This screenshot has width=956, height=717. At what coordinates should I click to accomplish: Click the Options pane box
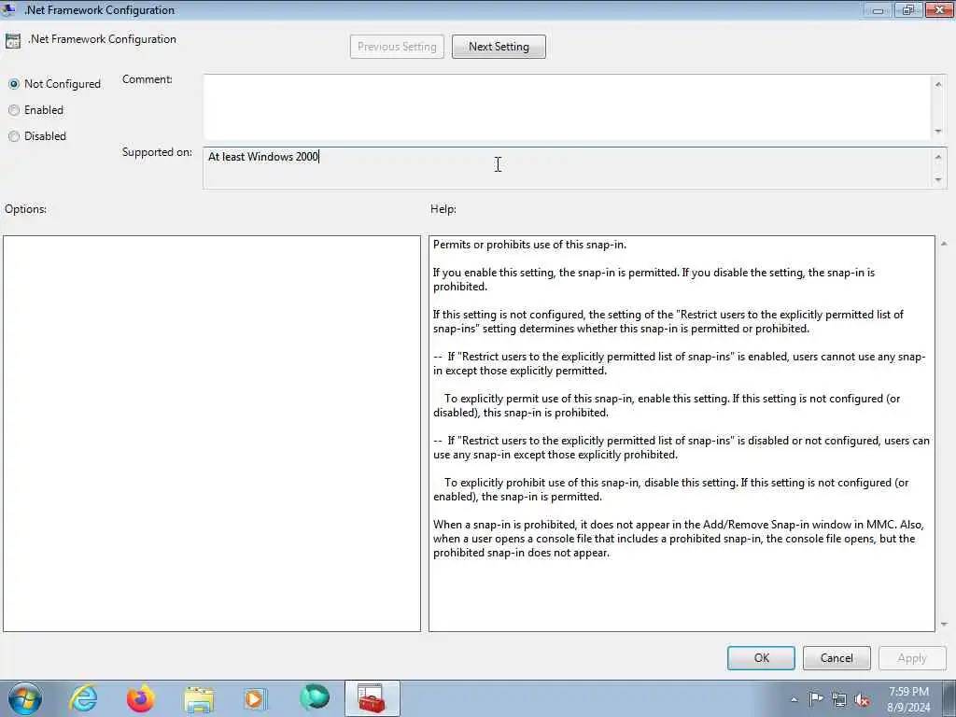click(212, 433)
